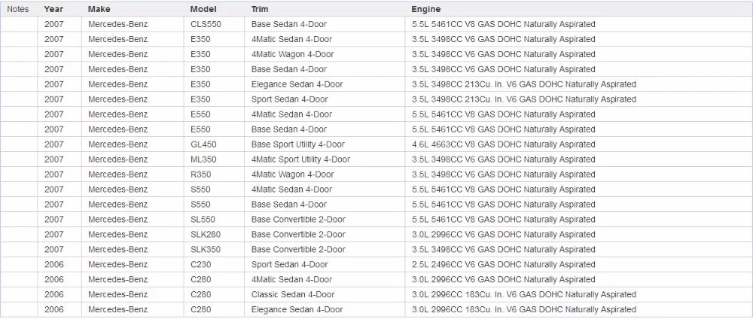The width and height of the screenshot is (753, 319).
Task: Click the Engine column header
Action: 425,9
